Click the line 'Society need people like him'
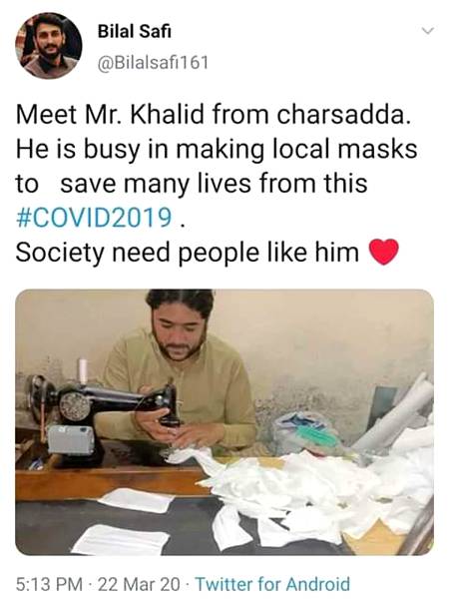Viewport: 449px width, 606px height. tap(188, 253)
